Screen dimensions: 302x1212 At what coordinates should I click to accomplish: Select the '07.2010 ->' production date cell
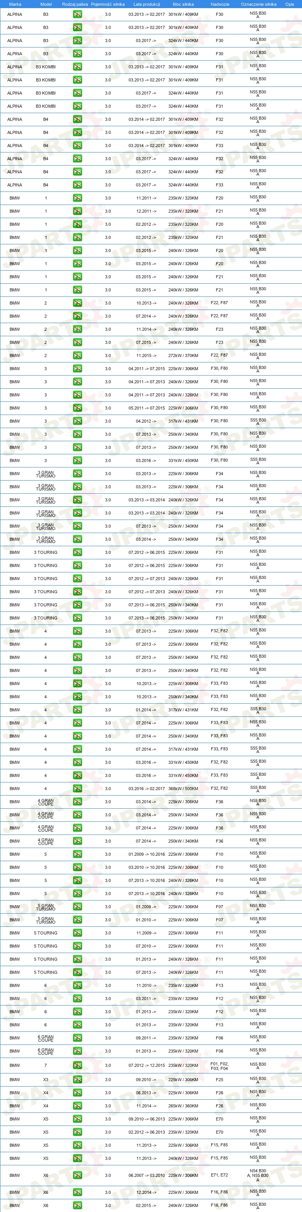pyautogui.click(x=146, y=946)
